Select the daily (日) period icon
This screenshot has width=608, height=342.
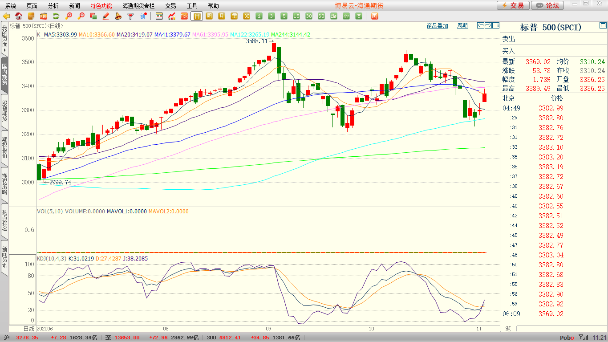point(197,16)
